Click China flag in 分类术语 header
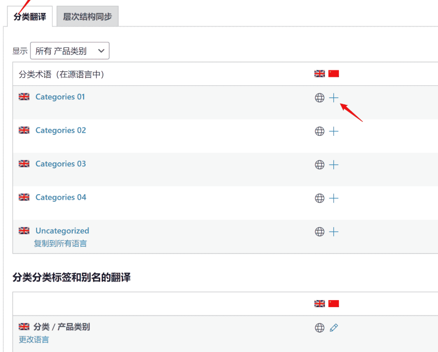438x352 pixels. (x=333, y=73)
